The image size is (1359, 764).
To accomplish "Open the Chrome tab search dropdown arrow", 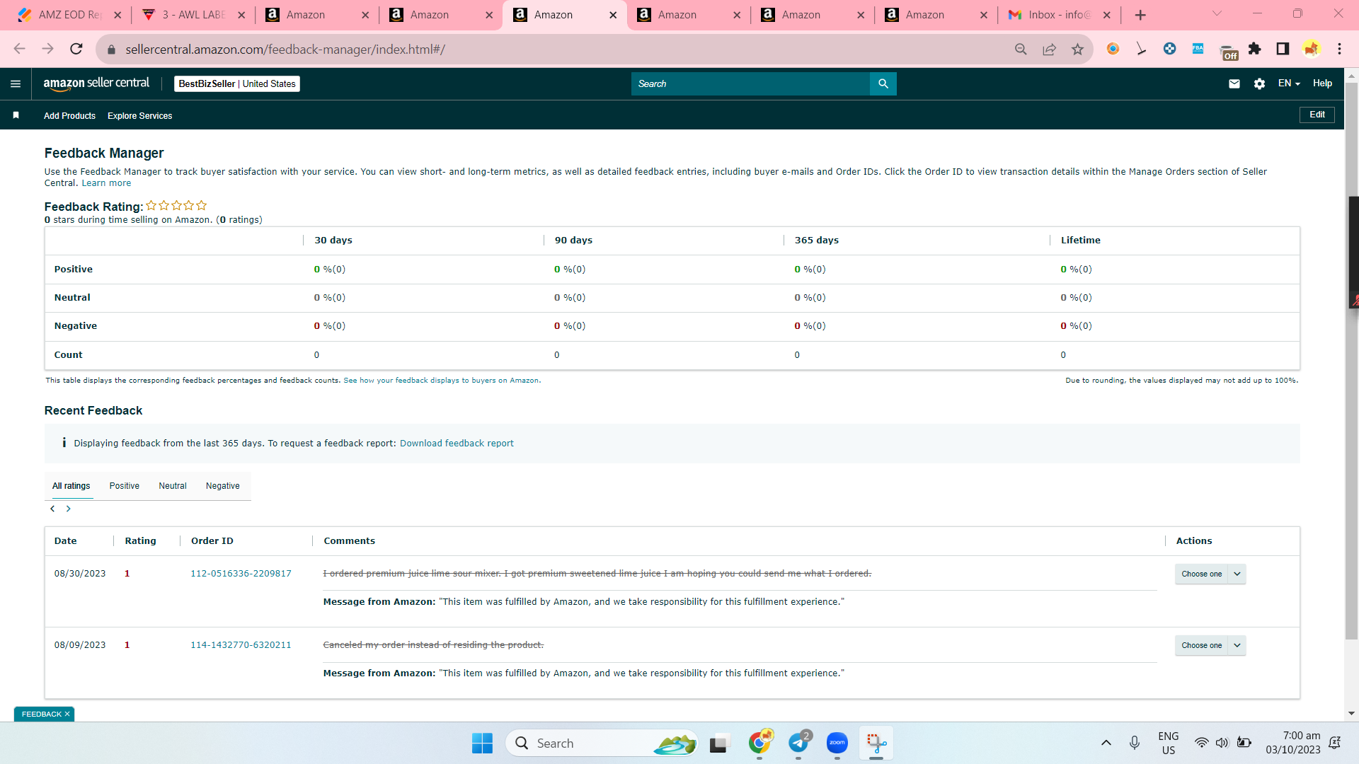I will point(1217,13).
